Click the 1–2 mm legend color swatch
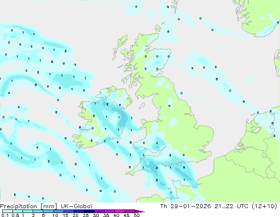Viewport: 280px width, 217px height. pos(28,211)
